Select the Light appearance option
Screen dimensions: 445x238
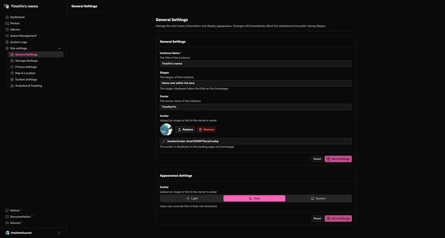[x=192, y=199]
